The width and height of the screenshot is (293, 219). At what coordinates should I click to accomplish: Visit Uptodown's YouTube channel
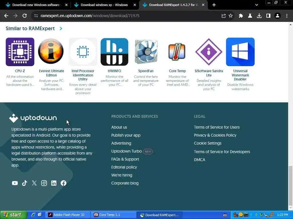(x=15, y=183)
